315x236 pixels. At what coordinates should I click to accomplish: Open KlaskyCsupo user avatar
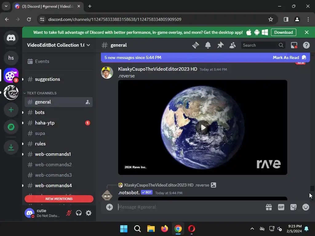click(107, 73)
